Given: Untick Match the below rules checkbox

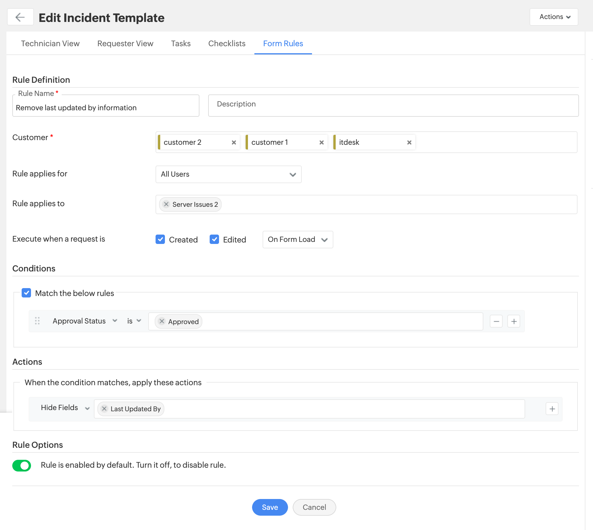Looking at the screenshot, I should (26, 293).
